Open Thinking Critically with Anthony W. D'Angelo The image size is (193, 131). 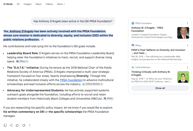pyautogui.click(x=151, y=73)
